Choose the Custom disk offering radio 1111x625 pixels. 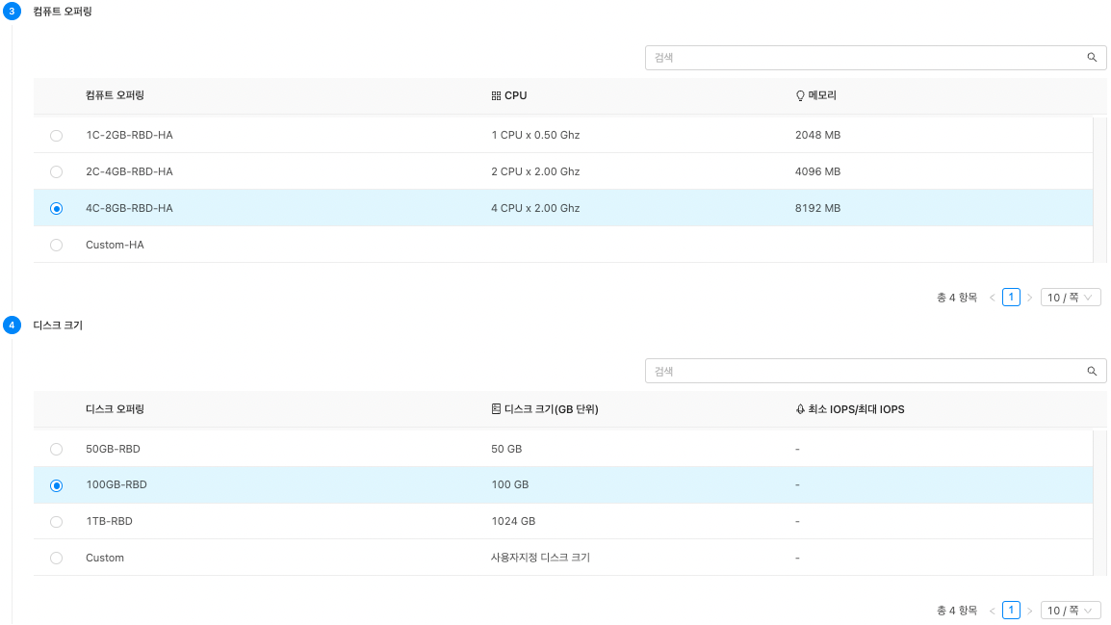click(56, 559)
